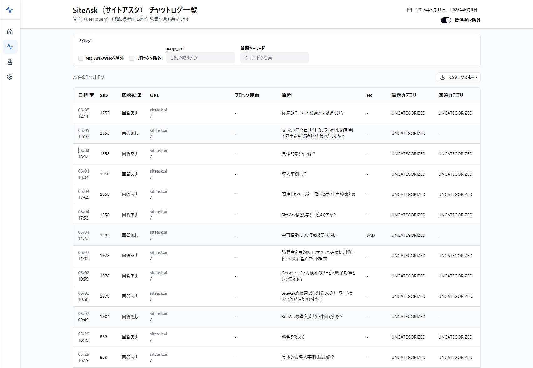
Task: Click the 質問 column header
Action: tap(287, 95)
